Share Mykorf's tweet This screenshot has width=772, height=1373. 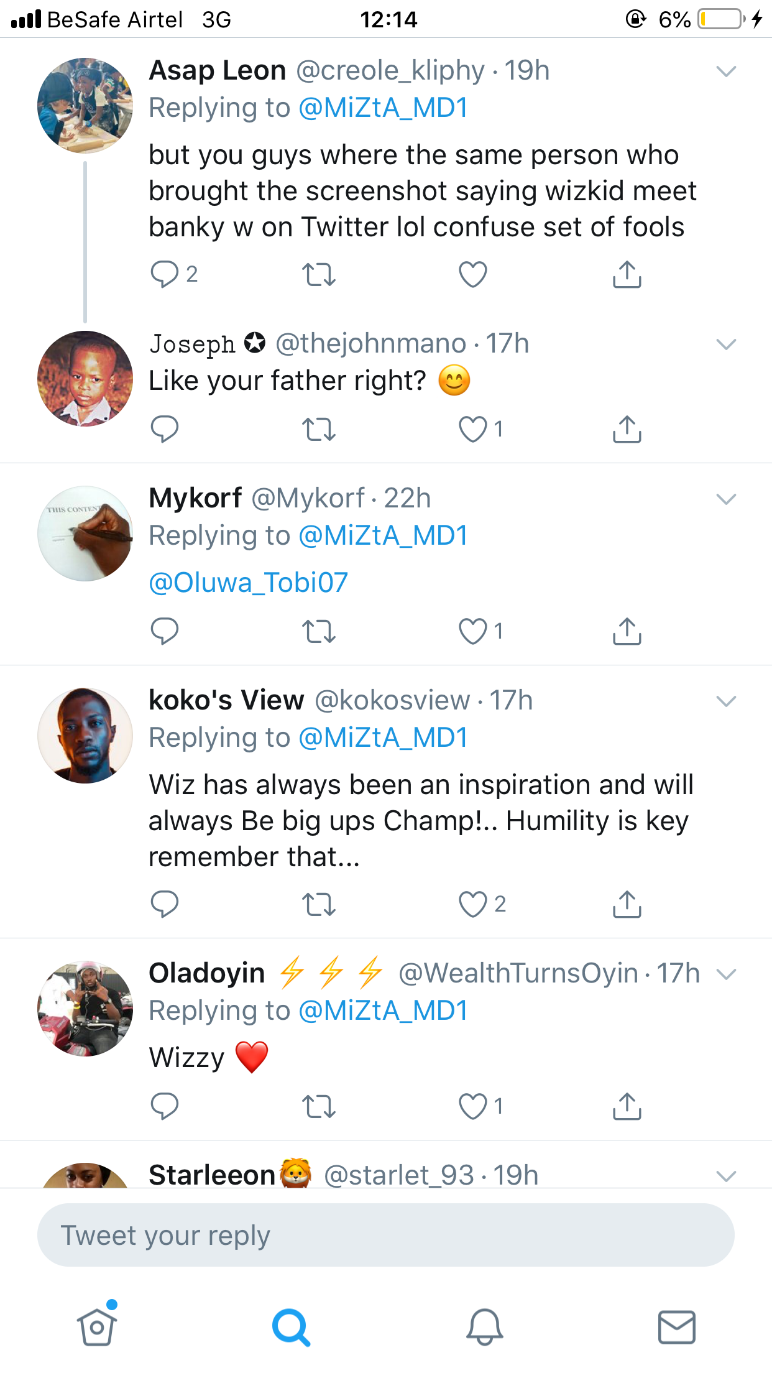(627, 631)
